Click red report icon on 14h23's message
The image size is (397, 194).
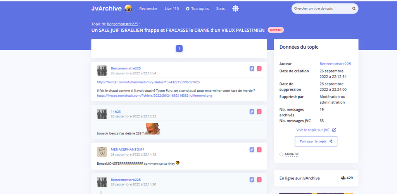[x=259, y=111]
